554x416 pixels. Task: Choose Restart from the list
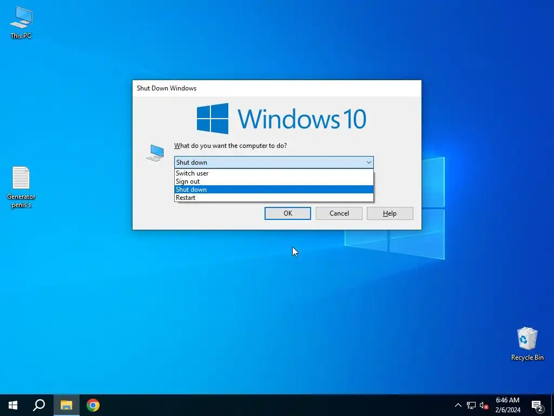tap(274, 197)
